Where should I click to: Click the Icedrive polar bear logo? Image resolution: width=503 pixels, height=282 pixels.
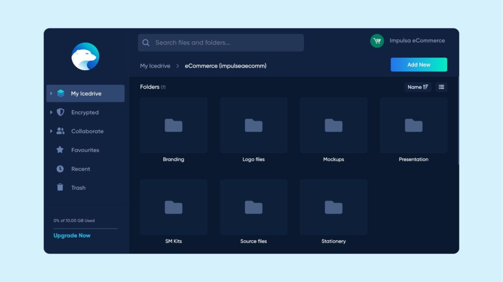tap(85, 56)
